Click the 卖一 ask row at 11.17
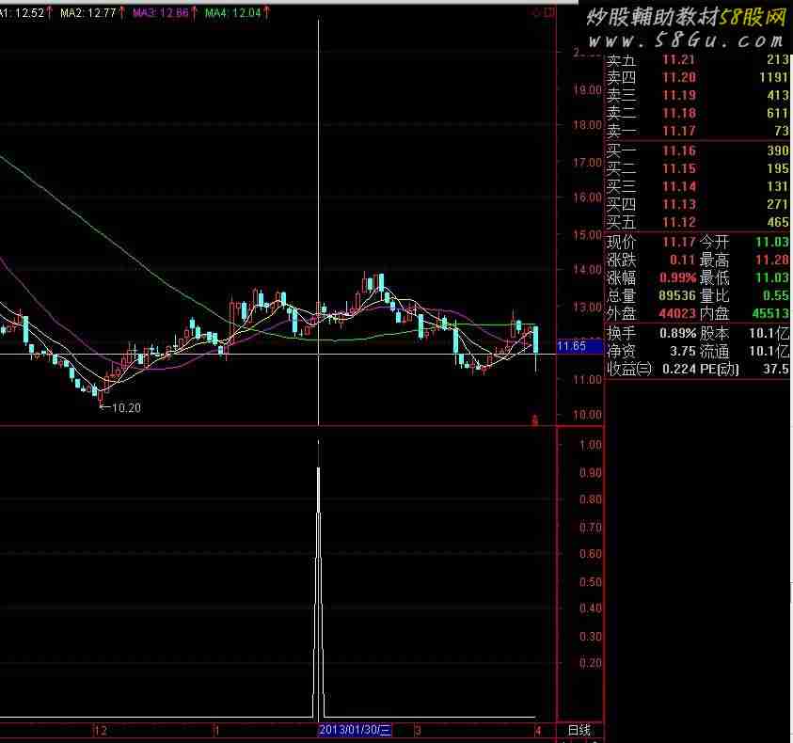This screenshot has width=793, height=743. pos(697,131)
